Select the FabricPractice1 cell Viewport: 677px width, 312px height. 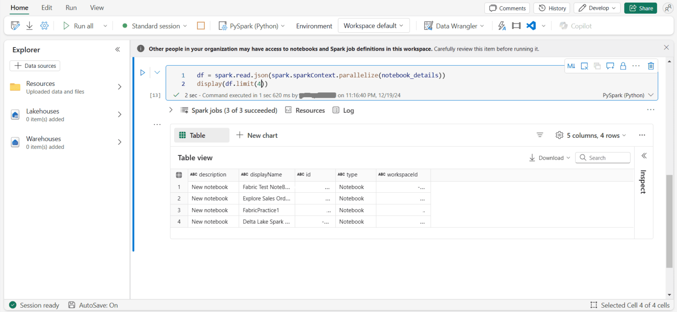pyautogui.click(x=267, y=210)
